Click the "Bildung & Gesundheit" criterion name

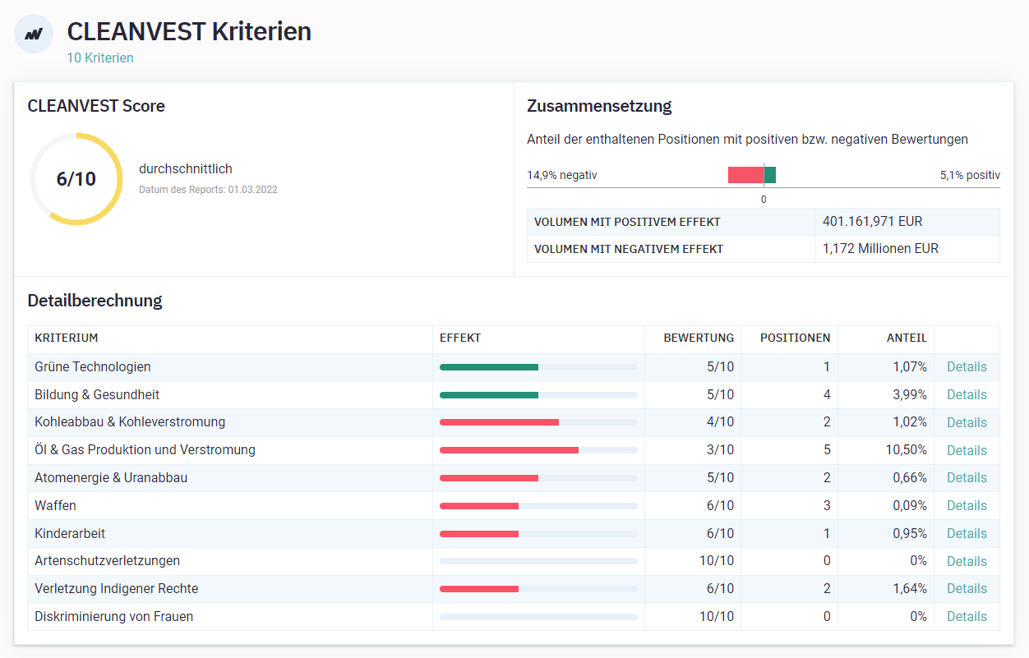point(97,395)
